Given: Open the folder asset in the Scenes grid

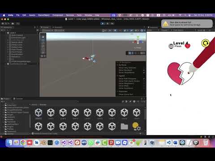Looking at the screenshot, I should tap(124, 127).
